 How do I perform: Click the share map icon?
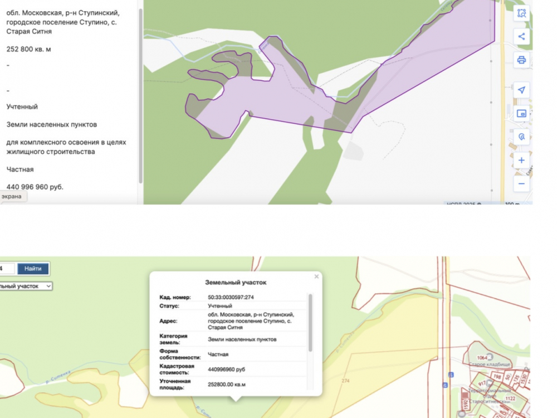point(521,37)
